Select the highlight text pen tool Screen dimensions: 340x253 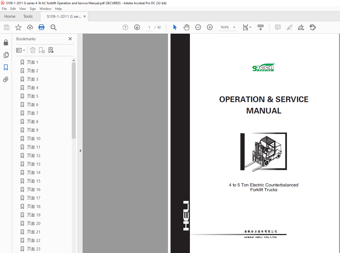point(290,27)
